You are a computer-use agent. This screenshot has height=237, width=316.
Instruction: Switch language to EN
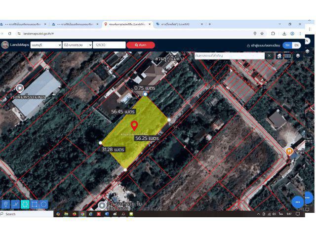(x=296, y=45)
